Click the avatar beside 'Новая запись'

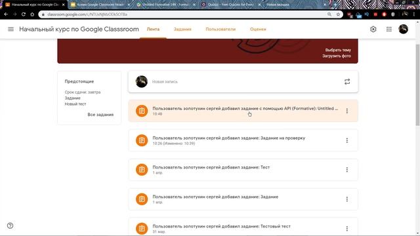(142, 81)
